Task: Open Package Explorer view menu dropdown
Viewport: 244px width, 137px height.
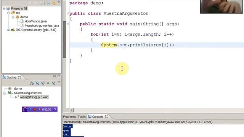Action: pyautogui.click(x=59, y=2)
